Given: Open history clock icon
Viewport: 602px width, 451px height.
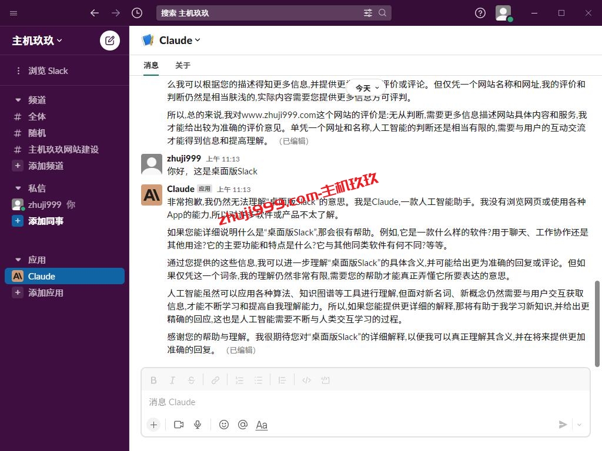Looking at the screenshot, I should (x=136, y=13).
